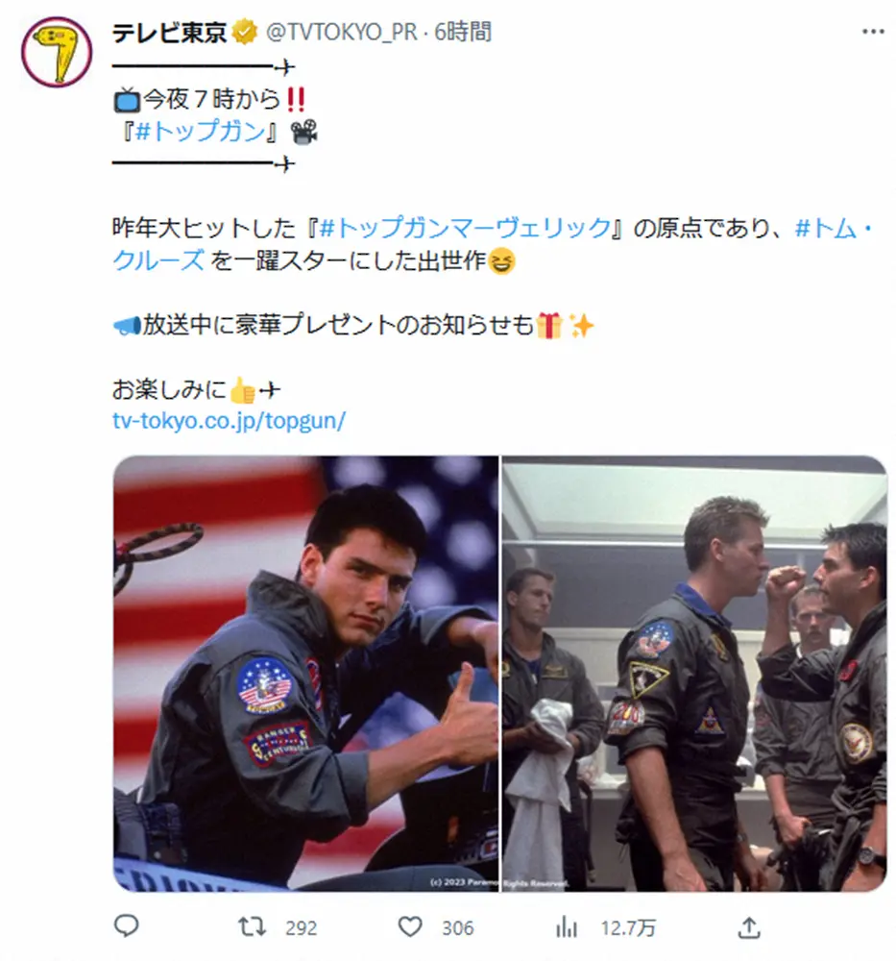This screenshot has width=896, height=961.
Task: Click the 12.7万 views count
Action: [x=628, y=928]
